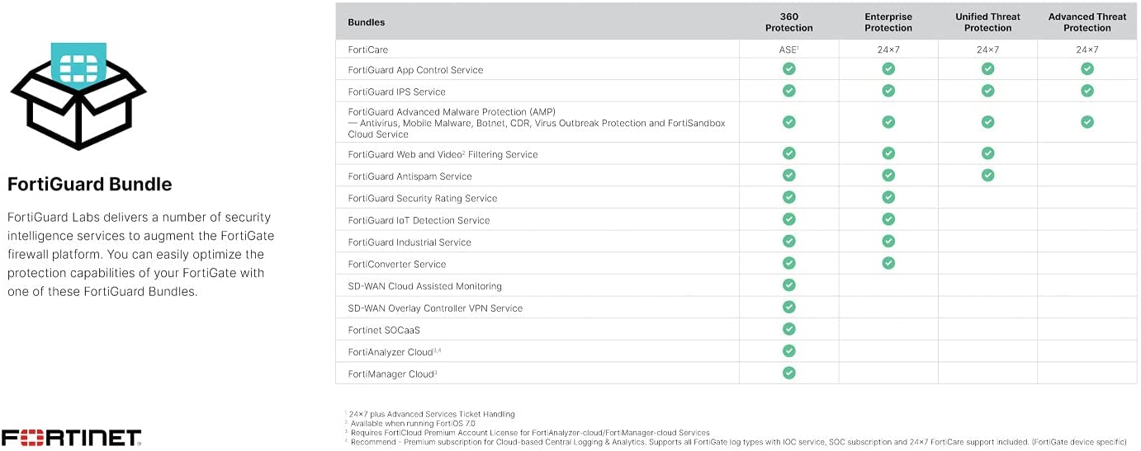Click Unified Threat checkmark for Web and Video Filtering
The image size is (1141, 451).
point(988,153)
